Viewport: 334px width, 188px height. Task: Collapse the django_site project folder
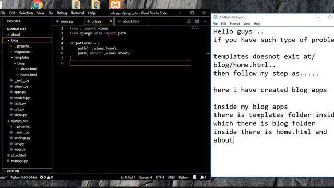click(x=20, y=121)
